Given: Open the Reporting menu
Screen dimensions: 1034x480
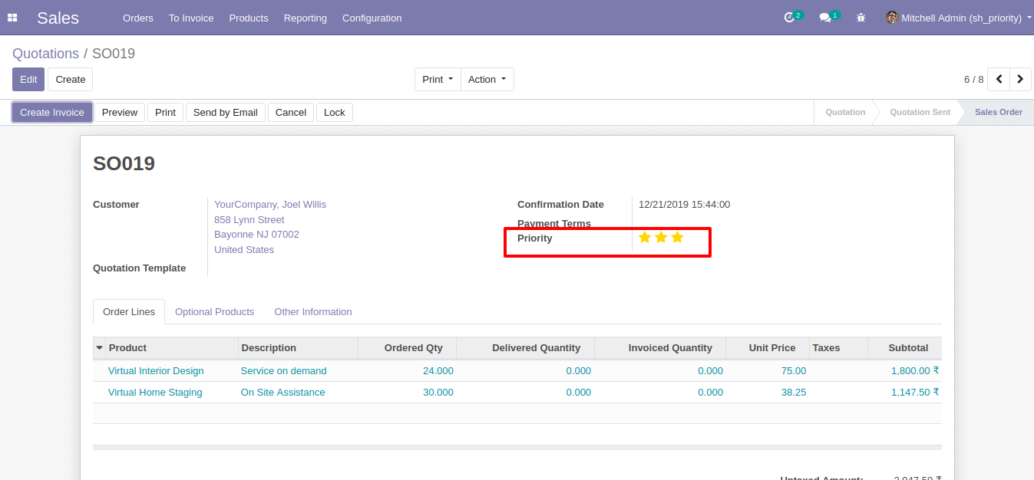Looking at the screenshot, I should pyautogui.click(x=306, y=18).
